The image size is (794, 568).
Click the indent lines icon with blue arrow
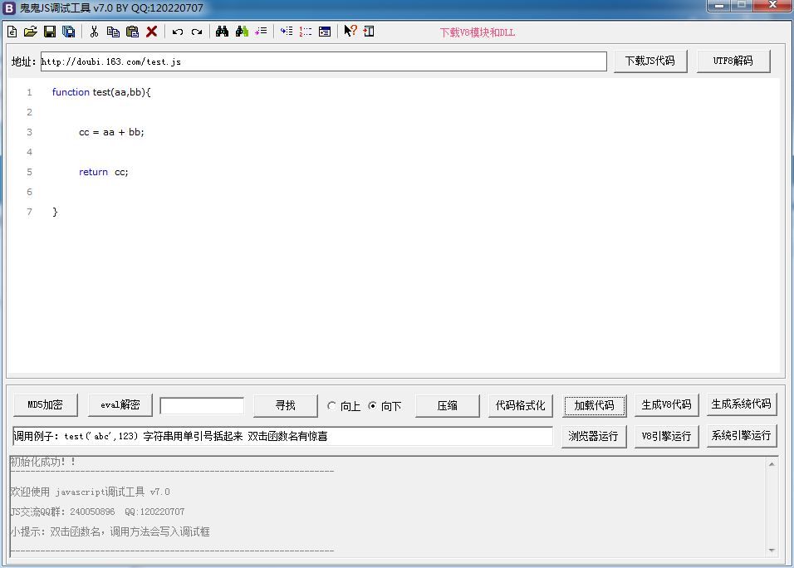pos(287,32)
